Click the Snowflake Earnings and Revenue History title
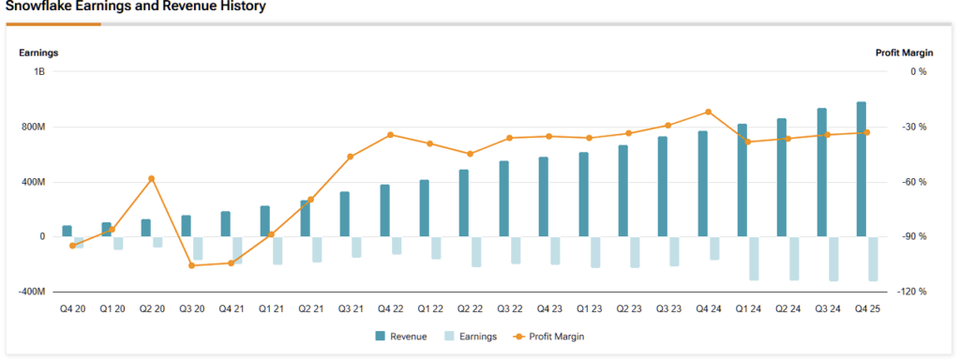Screen dimensions: 960x361 point(135,8)
